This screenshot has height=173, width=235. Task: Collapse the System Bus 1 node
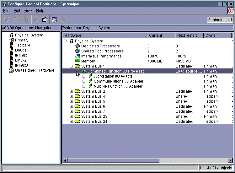[x=71, y=66]
